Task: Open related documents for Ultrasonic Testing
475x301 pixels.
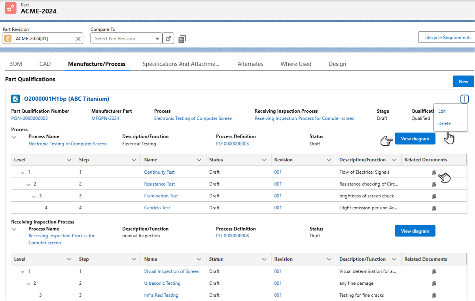Action: pyautogui.click(x=434, y=284)
